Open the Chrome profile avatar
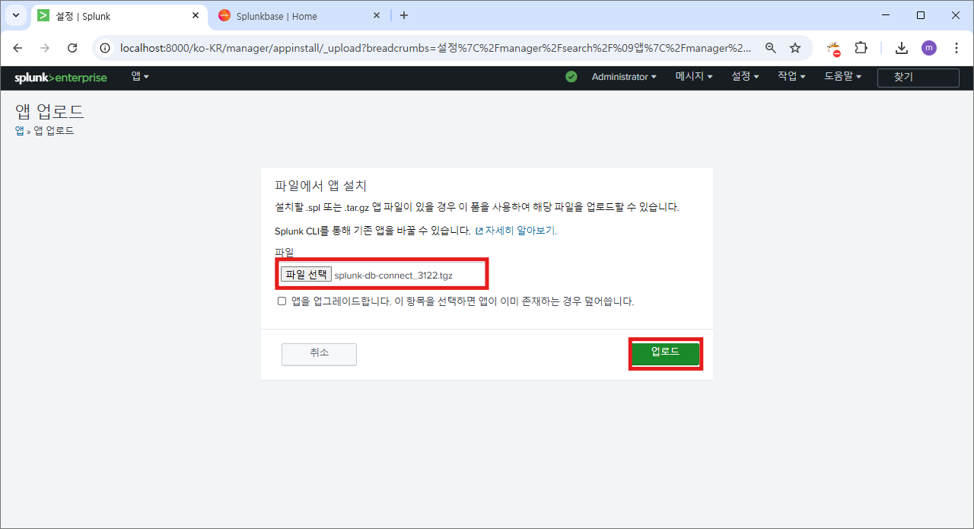974x529 pixels. click(x=929, y=48)
